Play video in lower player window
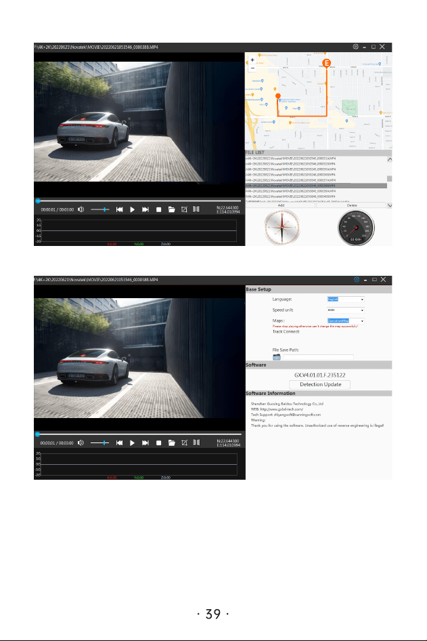The image size is (427, 641). coord(132,442)
